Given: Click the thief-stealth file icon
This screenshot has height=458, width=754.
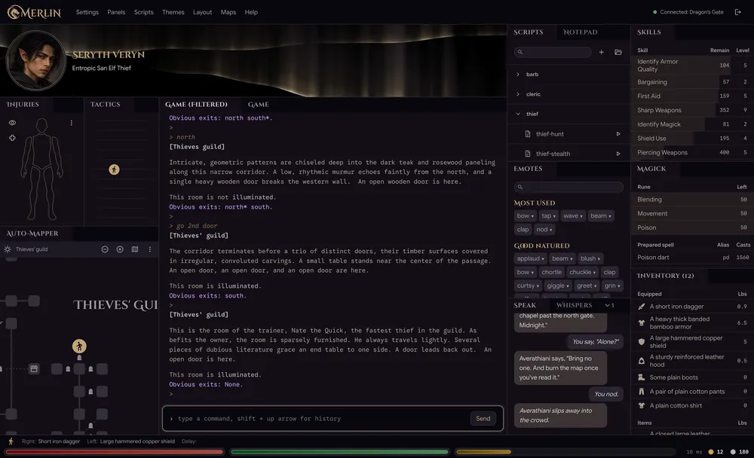Looking at the screenshot, I should pyautogui.click(x=528, y=154).
